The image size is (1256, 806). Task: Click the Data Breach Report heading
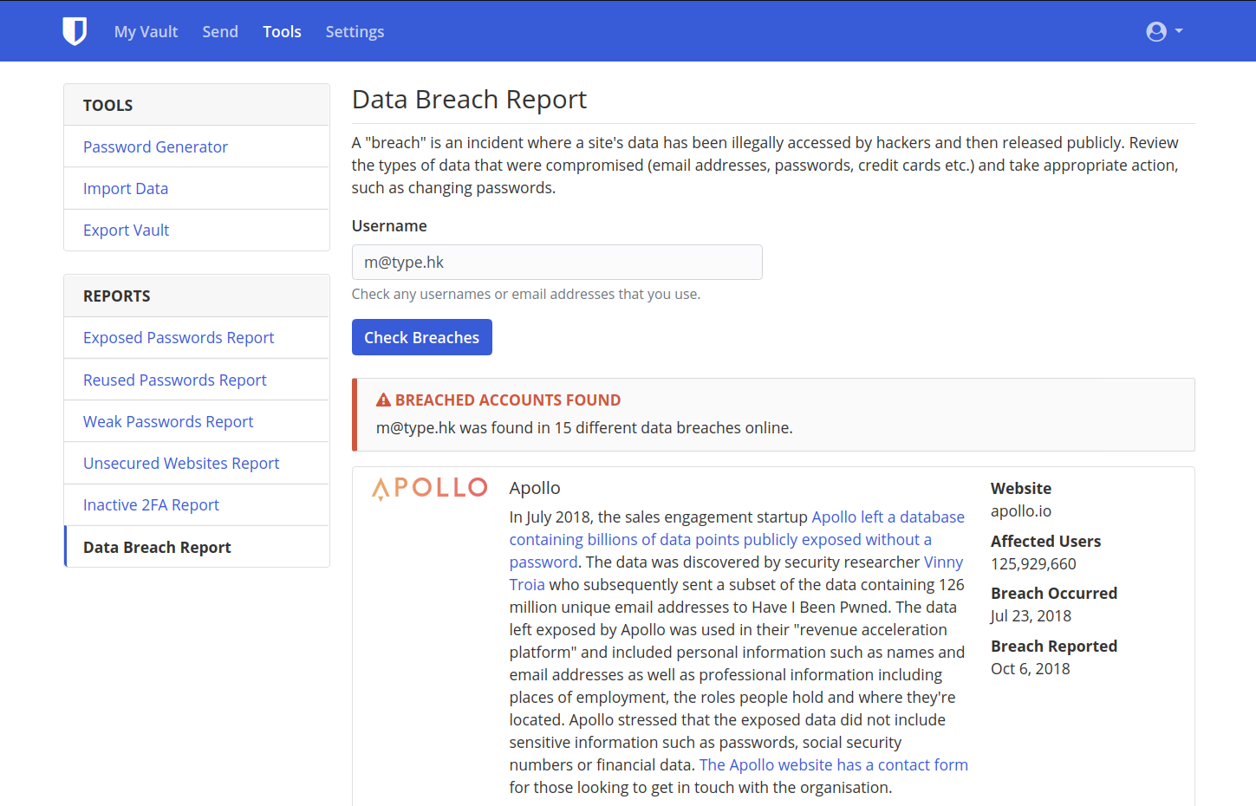469,99
